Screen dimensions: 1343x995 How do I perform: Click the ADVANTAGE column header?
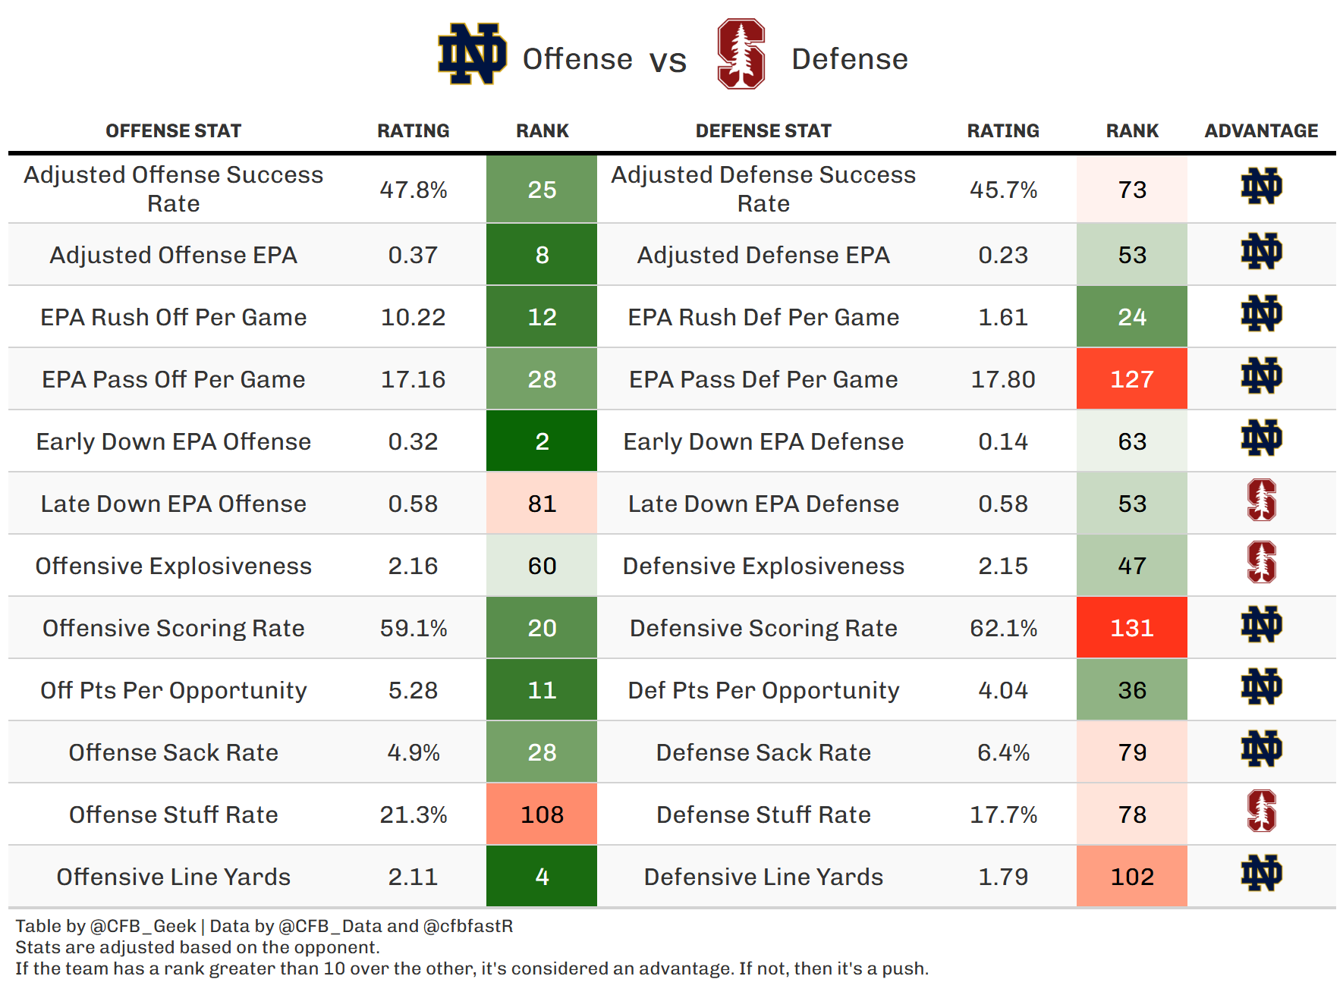pos(1261,131)
